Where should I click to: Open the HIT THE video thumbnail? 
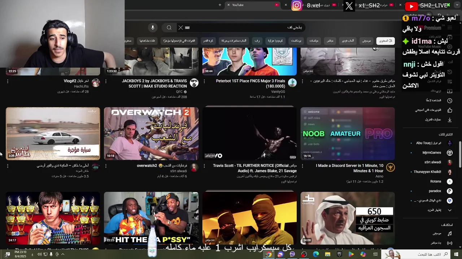point(151,218)
